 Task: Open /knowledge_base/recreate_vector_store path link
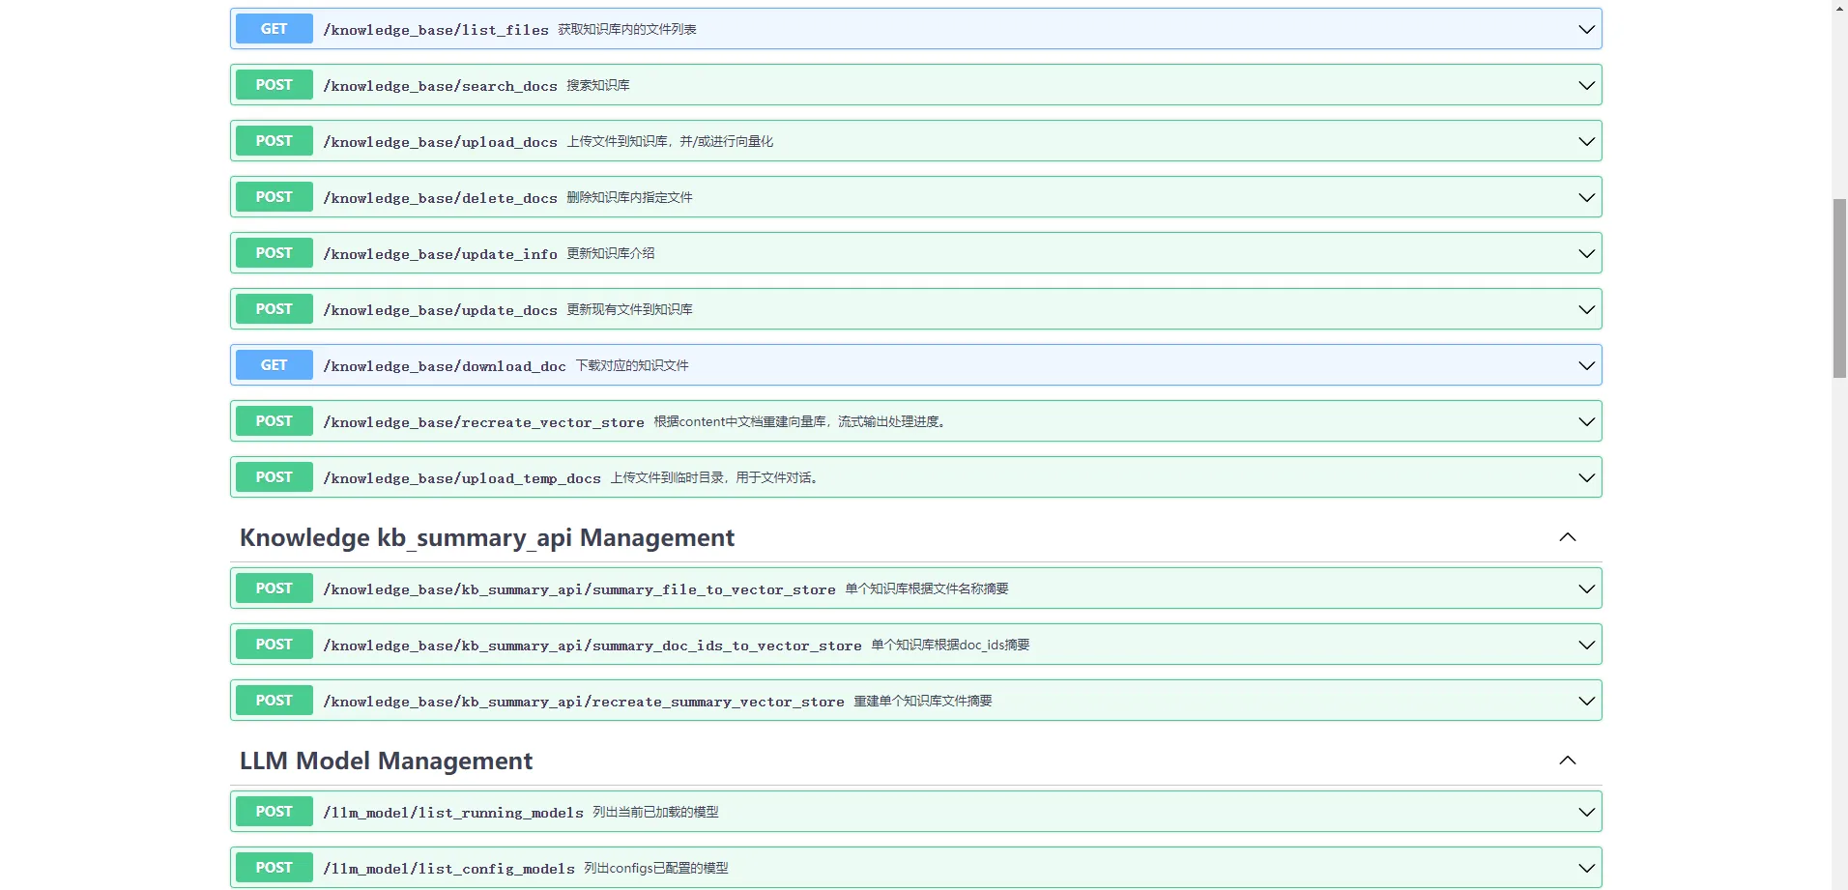[483, 422]
